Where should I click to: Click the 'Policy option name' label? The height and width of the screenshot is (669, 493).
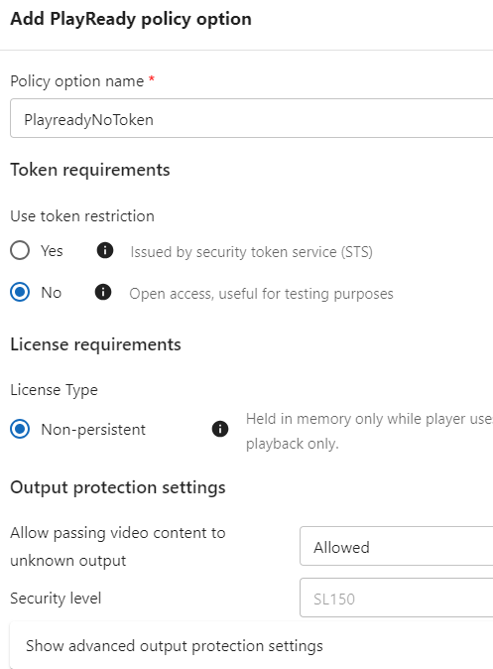[77, 81]
